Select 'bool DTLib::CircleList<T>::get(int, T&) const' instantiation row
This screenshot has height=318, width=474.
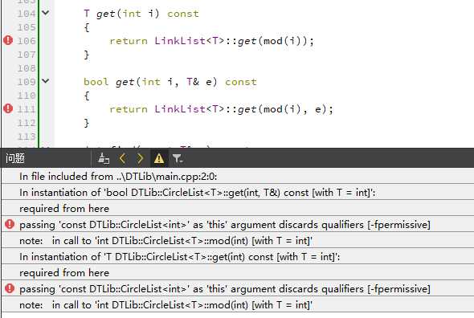click(238, 193)
